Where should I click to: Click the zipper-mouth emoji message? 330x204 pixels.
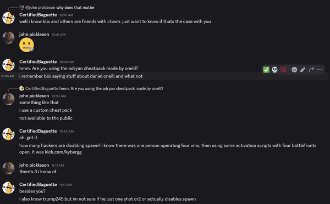(26, 45)
